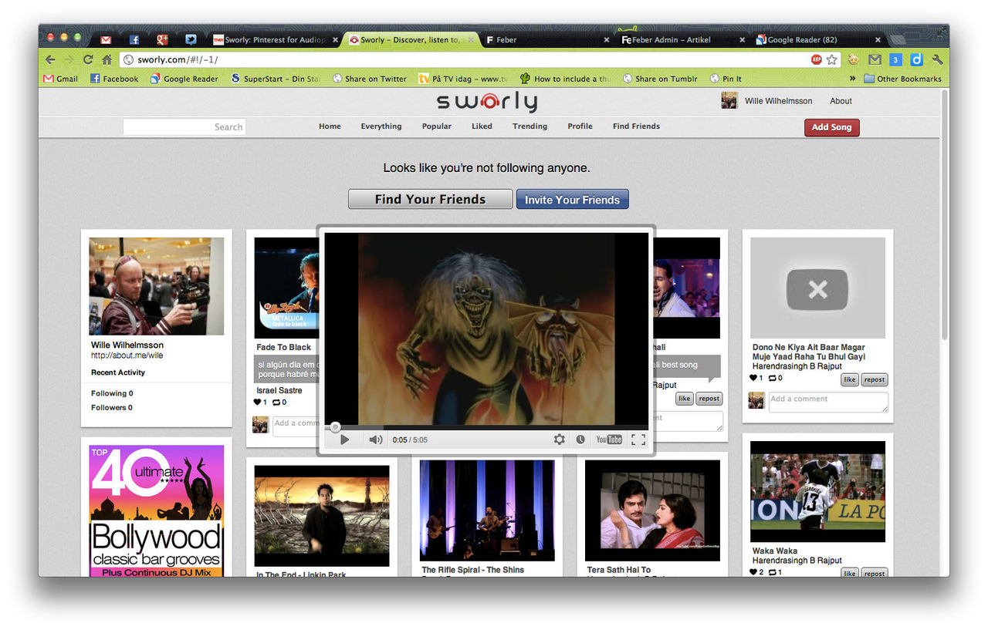Screen dimensions: 988x630
Task: Open the Everything navigation item
Action: click(381, 126)
